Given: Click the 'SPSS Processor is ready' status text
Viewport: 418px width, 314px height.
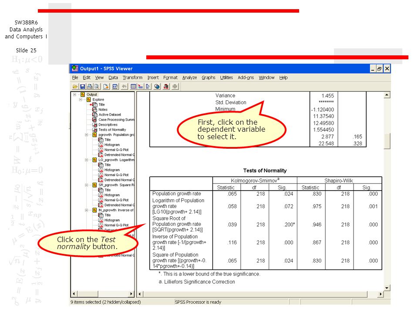Looking at the screenshot, I should pyautogui.click(x=198, y=302).
